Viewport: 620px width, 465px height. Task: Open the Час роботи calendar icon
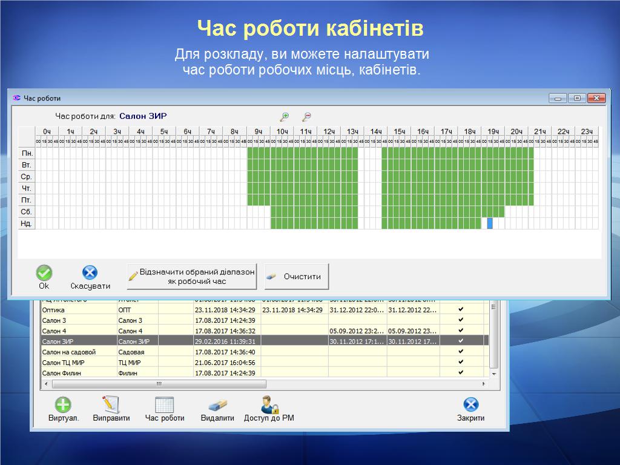pyautogui.click(x=164, y=404)
